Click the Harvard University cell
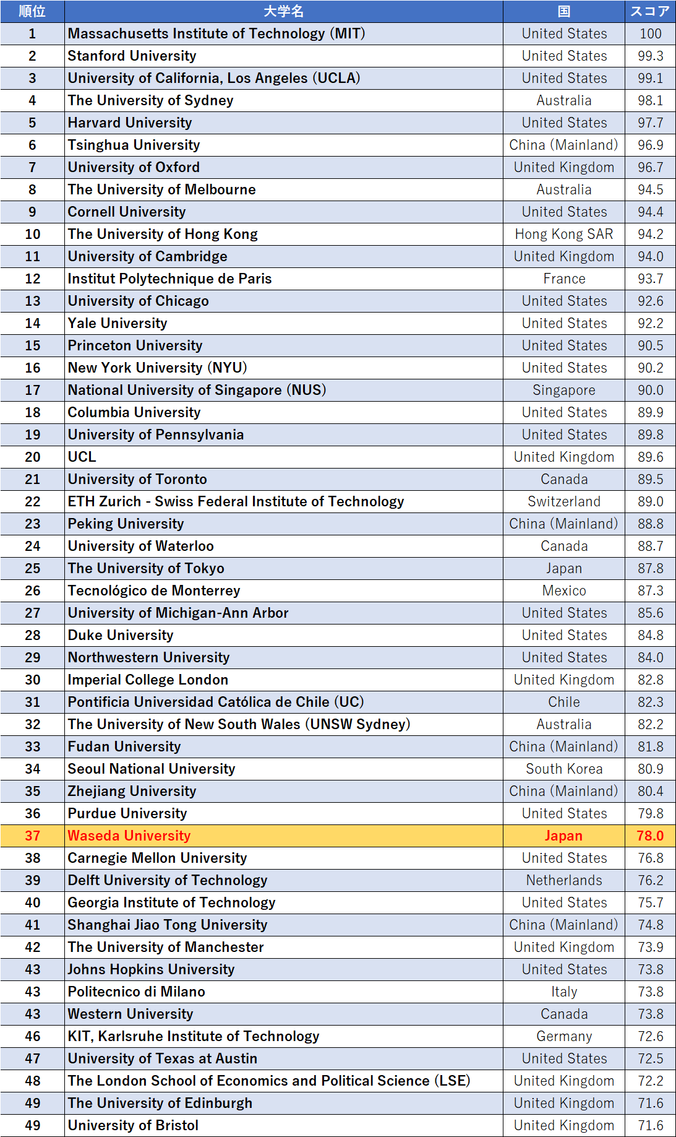676x1137 pixels. point(284,123)
